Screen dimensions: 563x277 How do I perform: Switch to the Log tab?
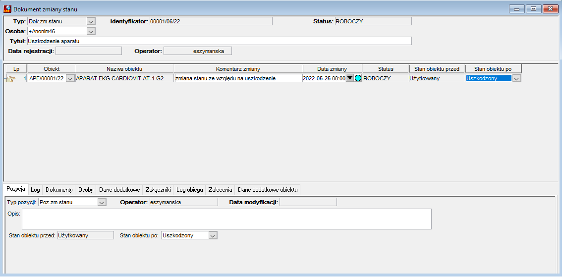pyautogui.click(x=35, y=189)
